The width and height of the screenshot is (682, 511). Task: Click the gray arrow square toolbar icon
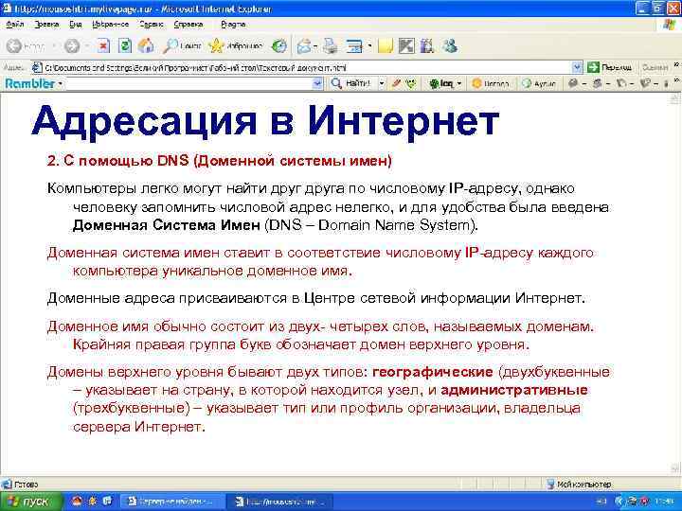pos(406,45)
